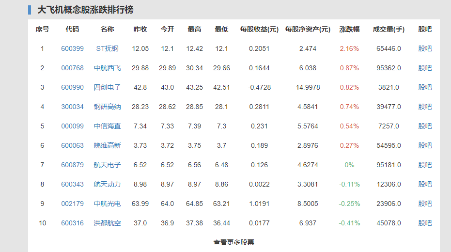Viewport: 451px width, 252px height.
Task: Open 股吧 link in 四创电子 row
Action: pos(425,87)
